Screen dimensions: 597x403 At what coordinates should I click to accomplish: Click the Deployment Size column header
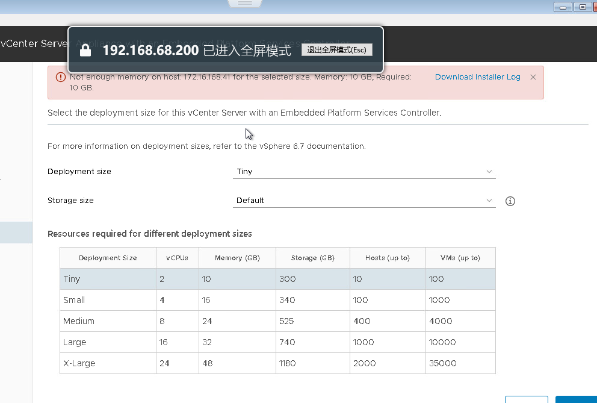(108, 258)
